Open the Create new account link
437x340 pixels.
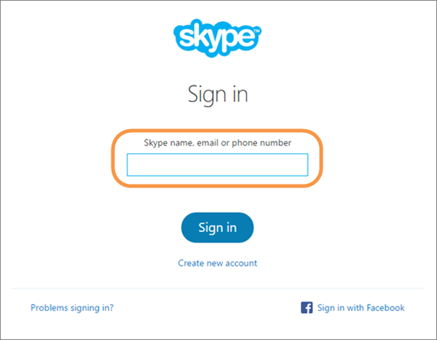217,263
